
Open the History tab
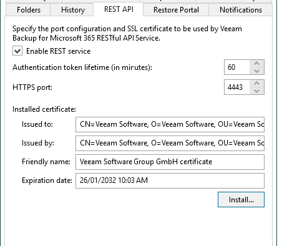72,10
